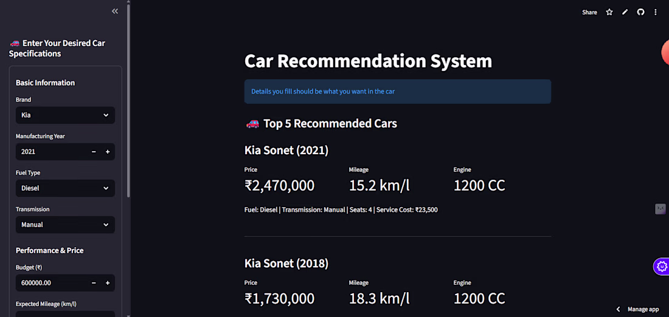Increase the Manufacturing Year value
Image resolution: width=669 pixels, height=317 pixels.
[108, 152]
